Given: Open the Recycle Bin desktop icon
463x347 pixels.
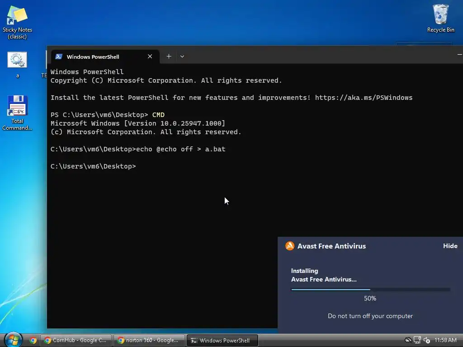Looking at the screenshot, I should [x=440, y=18].
